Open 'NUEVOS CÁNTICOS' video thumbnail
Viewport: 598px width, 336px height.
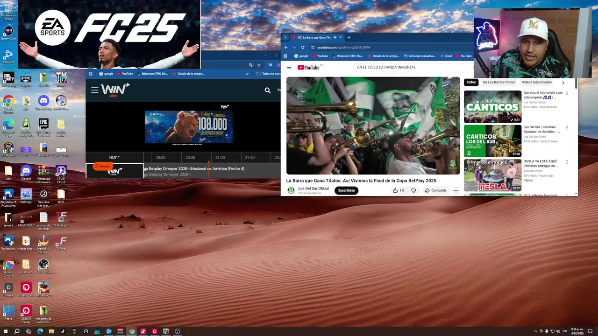[492, 106]
